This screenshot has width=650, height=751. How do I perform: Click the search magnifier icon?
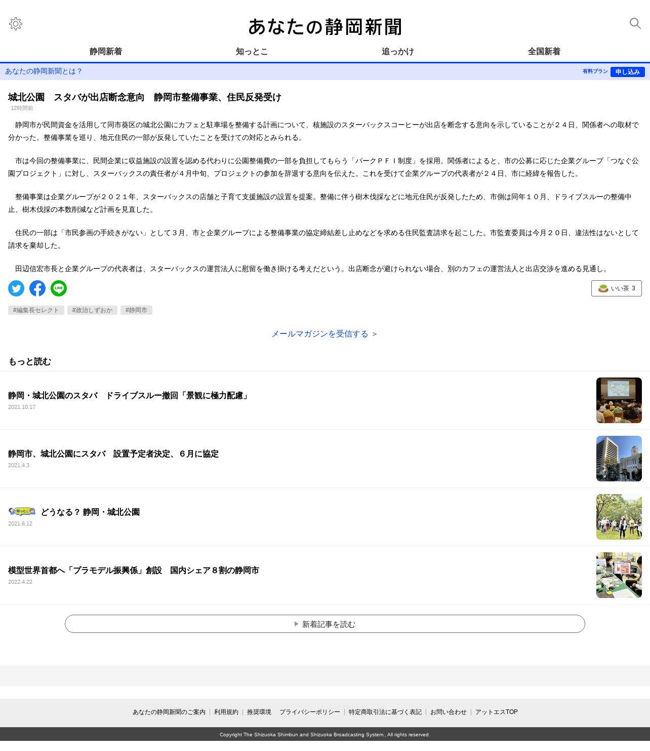635,23
